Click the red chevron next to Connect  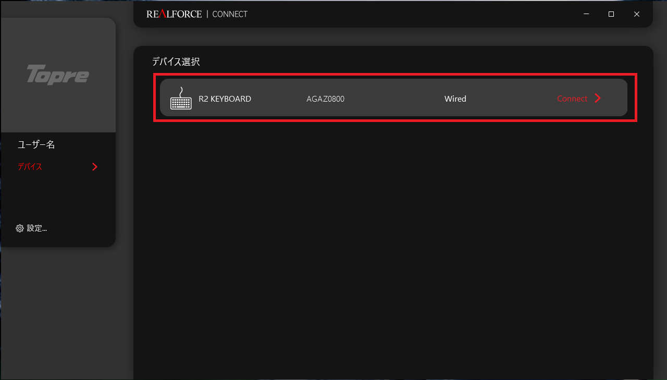[598, 99]
